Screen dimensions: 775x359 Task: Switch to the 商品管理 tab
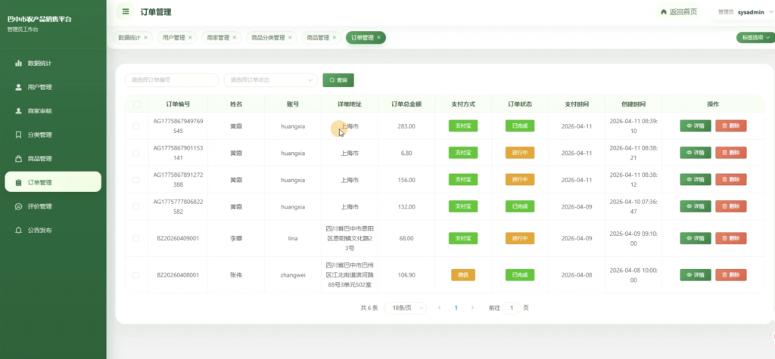(x=318, y=38)
